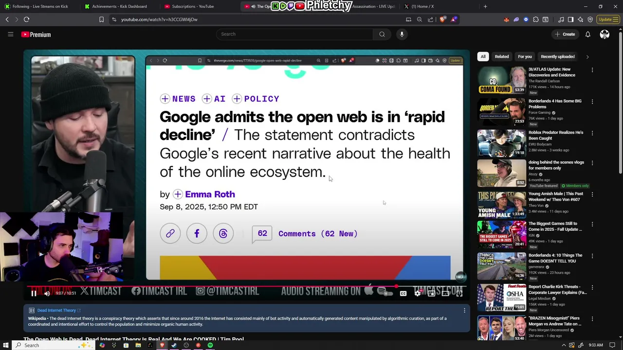
Task: Open the Phantom ghost extension
Action: click(516, 19)
